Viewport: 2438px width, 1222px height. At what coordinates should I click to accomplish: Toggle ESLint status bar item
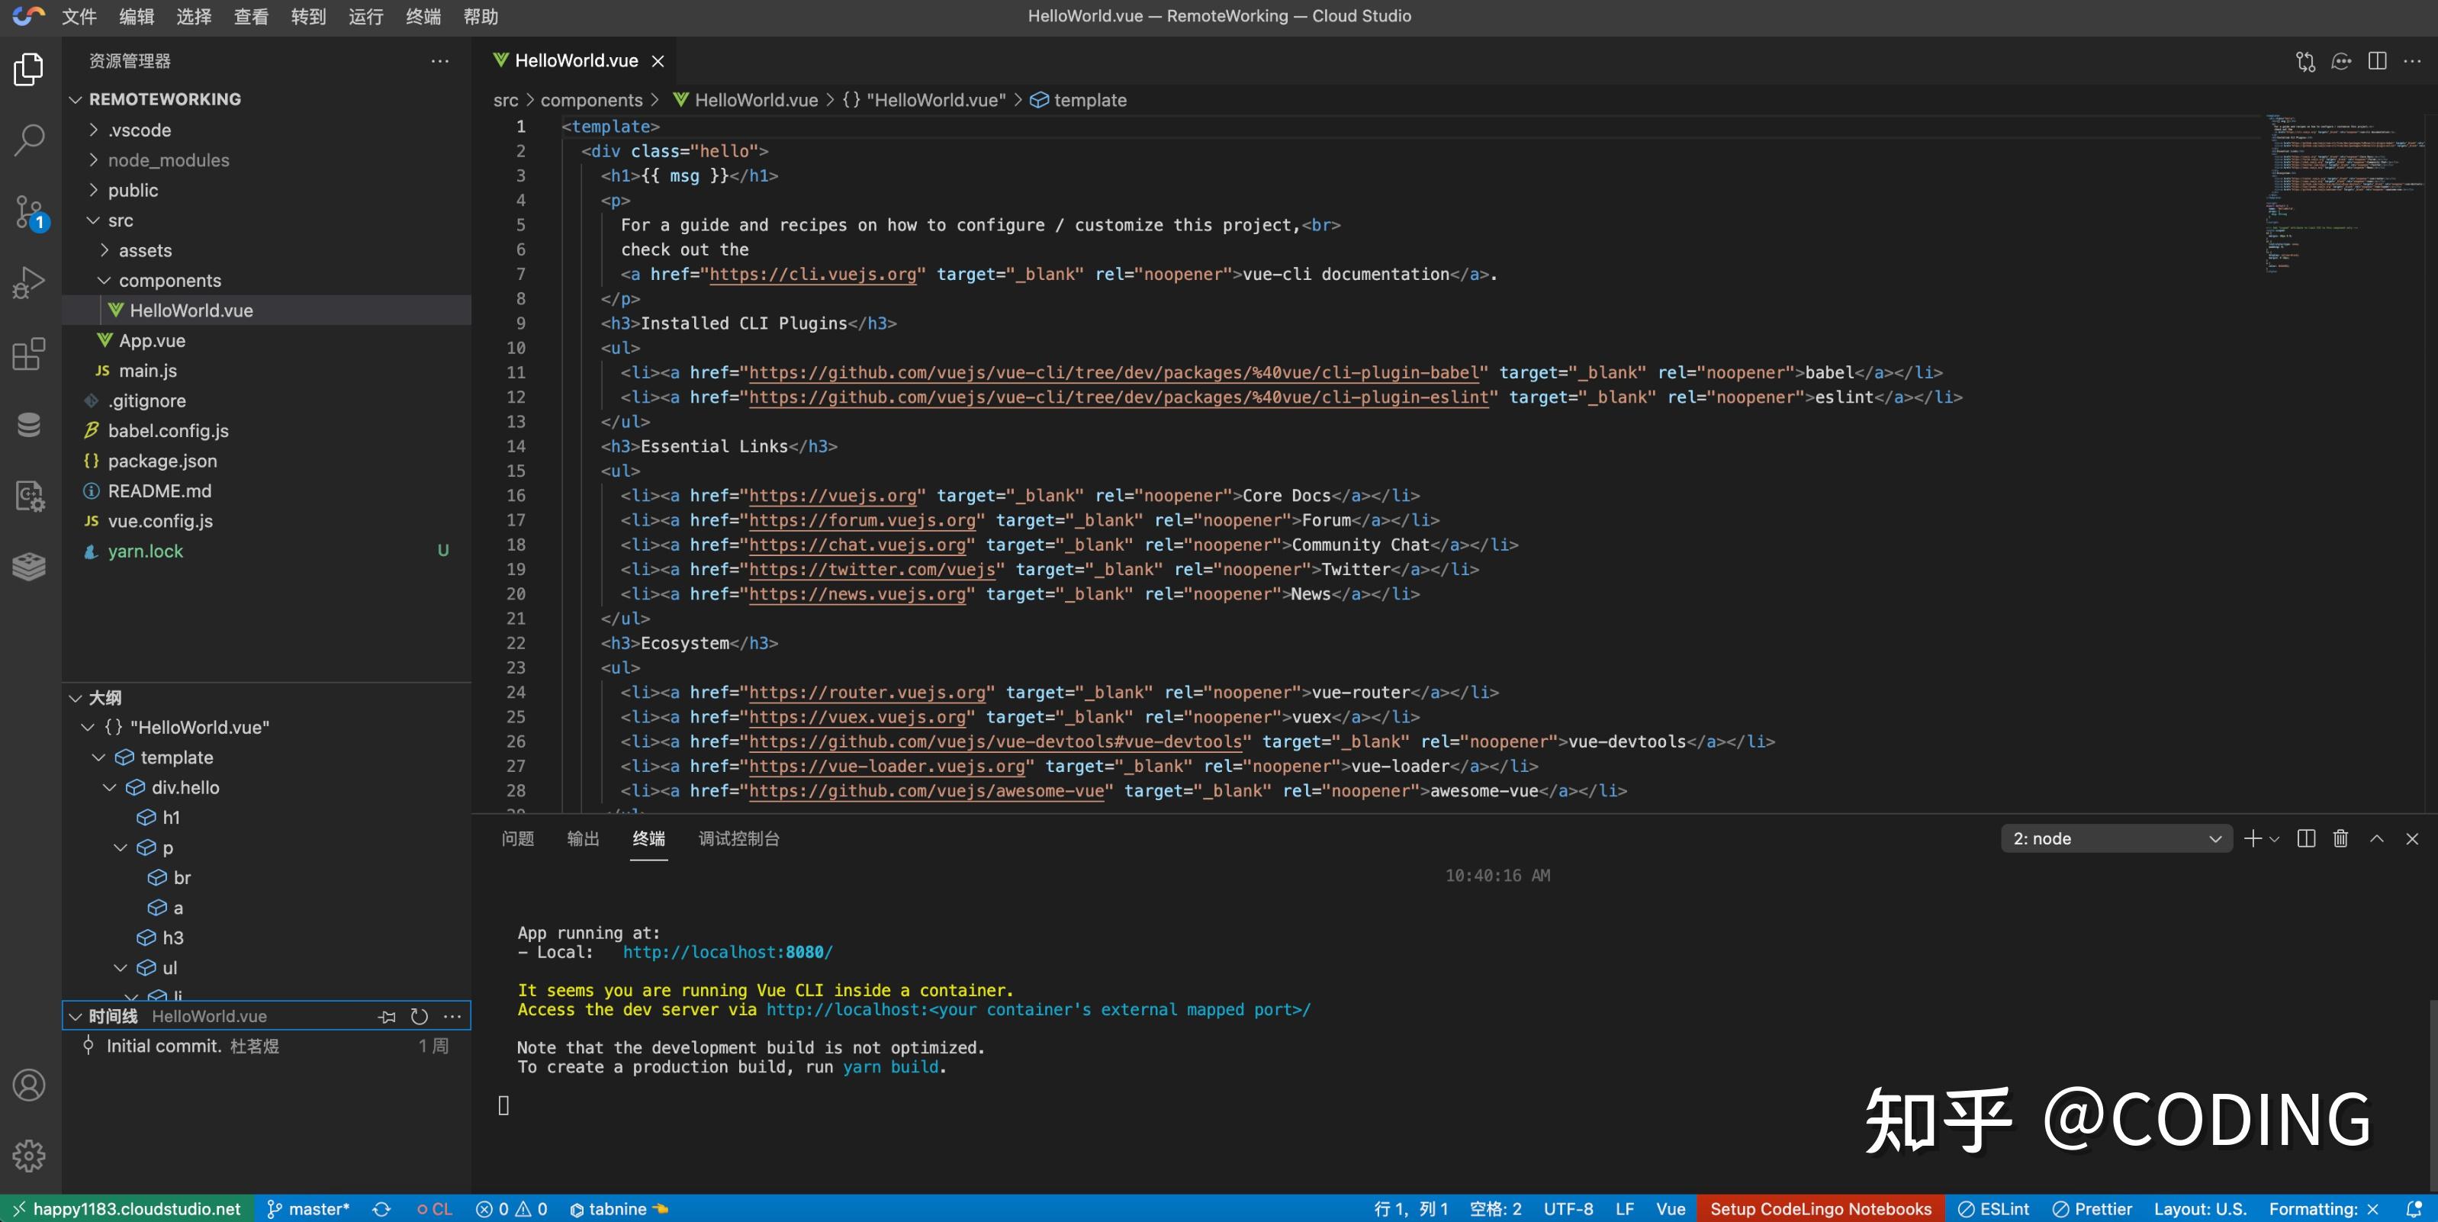point(1993,1209)
